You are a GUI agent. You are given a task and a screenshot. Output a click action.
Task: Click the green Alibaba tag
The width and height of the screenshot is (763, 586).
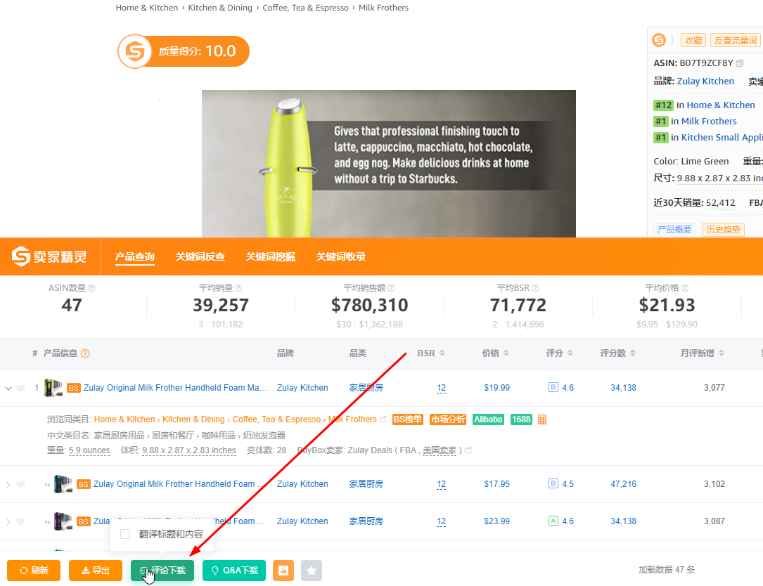coord(488,419)
